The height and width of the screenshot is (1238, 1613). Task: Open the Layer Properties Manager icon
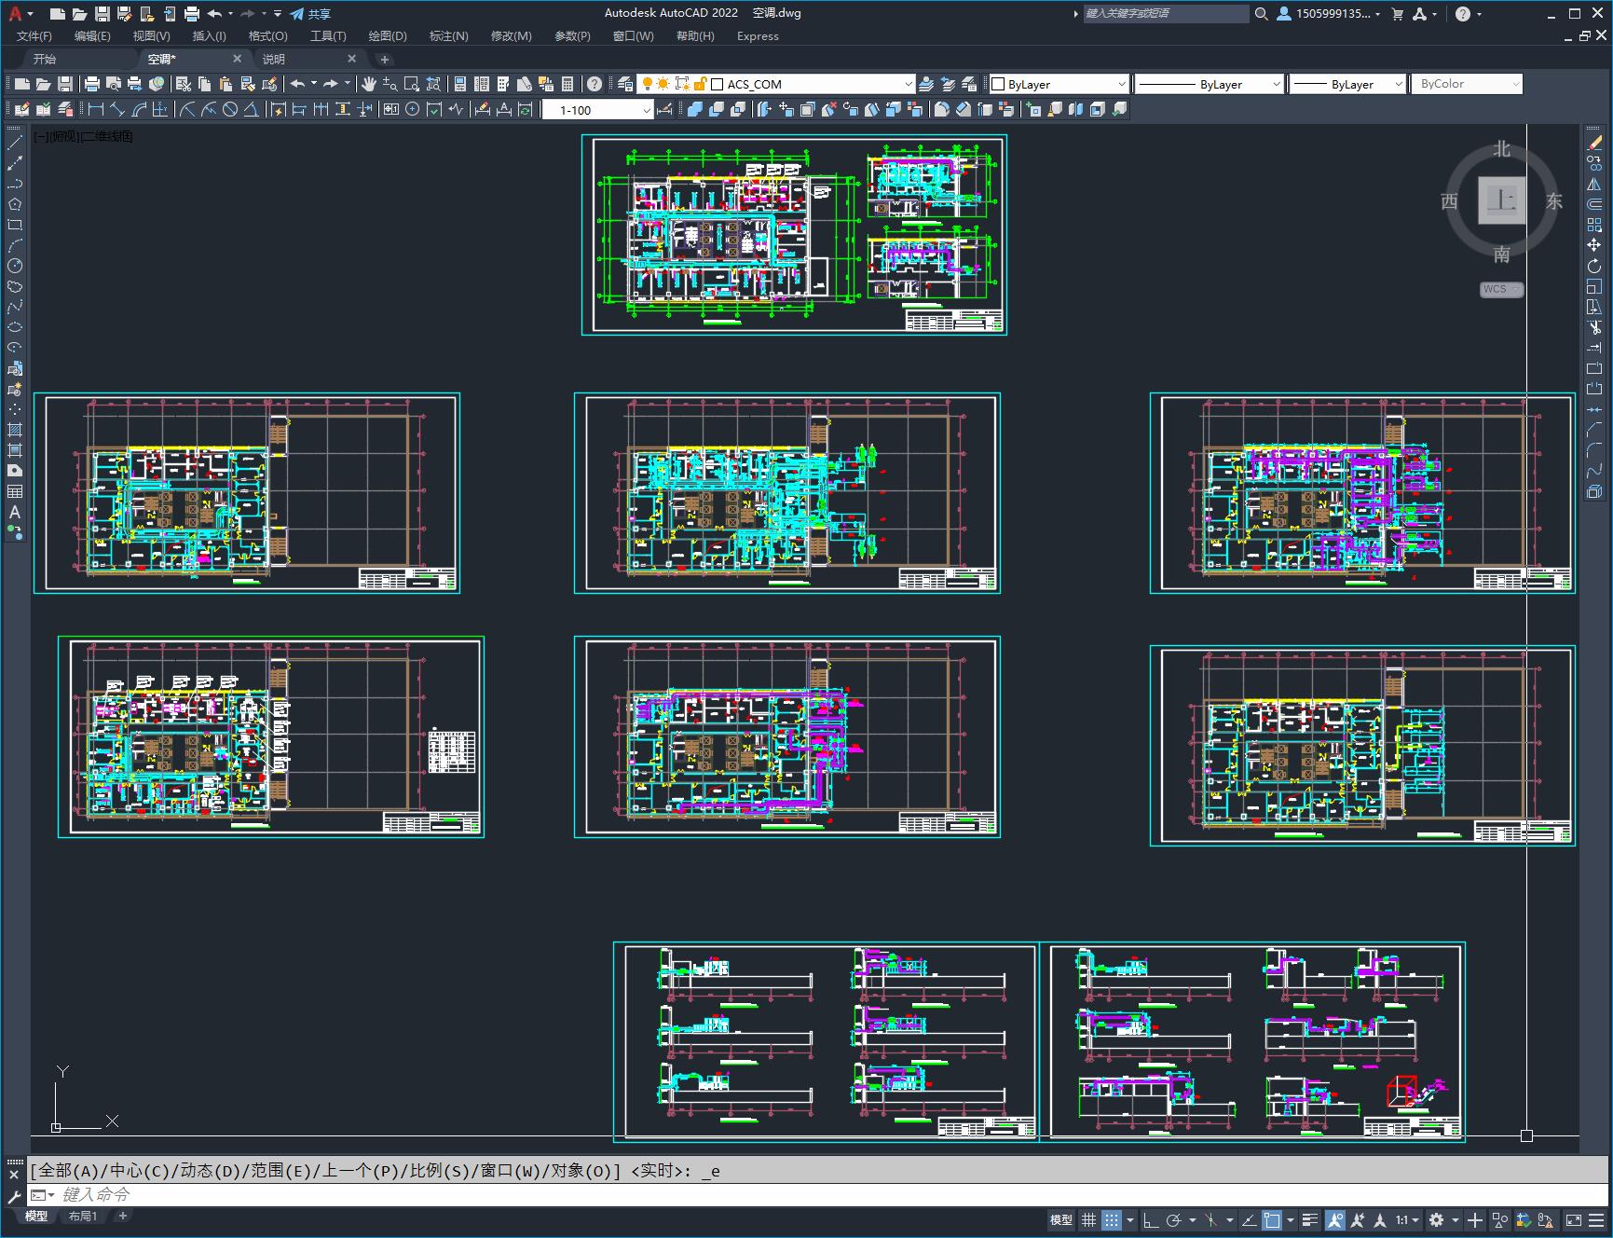pos(625,84)
